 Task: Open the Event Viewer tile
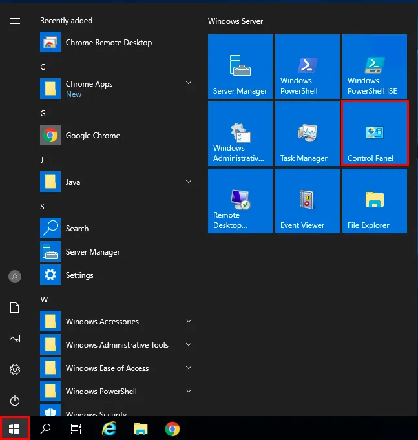307,201
